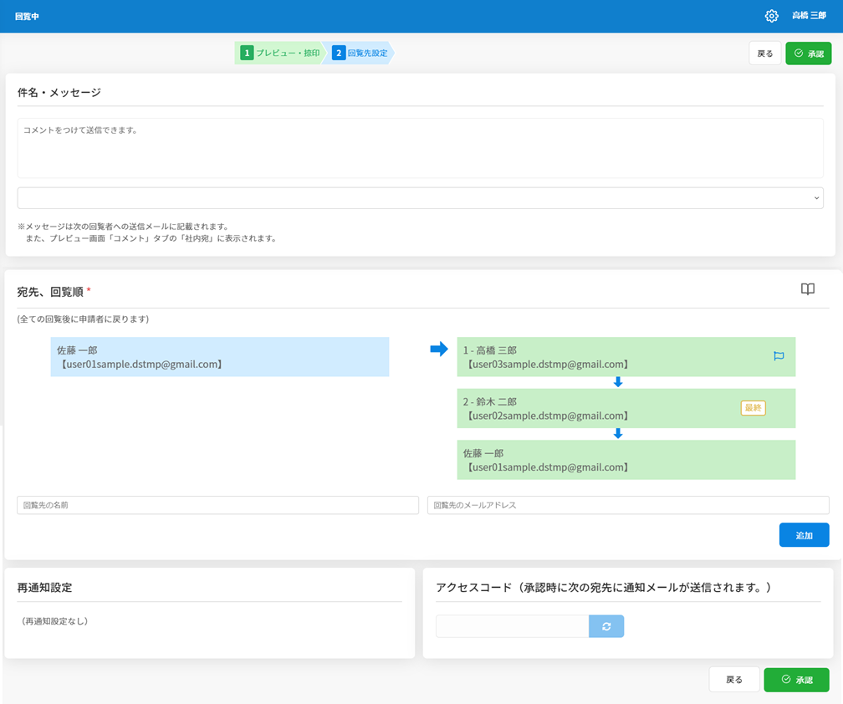
Task: Click the 回覧先の名前 input field
Action: click(217, 505)
